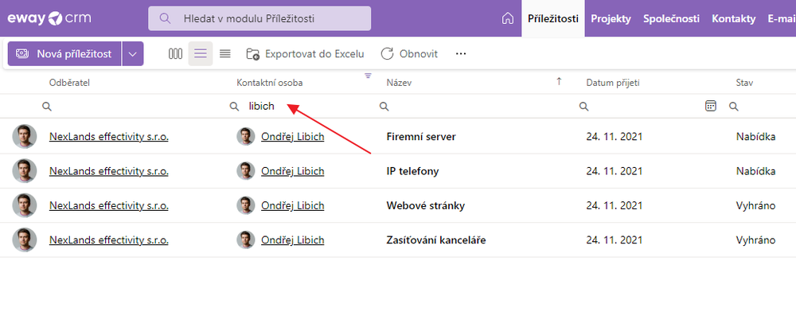Focus the Hledat v modulu Příležitosti search box
This screenshot has height=331, width=796.
(259, 19)
